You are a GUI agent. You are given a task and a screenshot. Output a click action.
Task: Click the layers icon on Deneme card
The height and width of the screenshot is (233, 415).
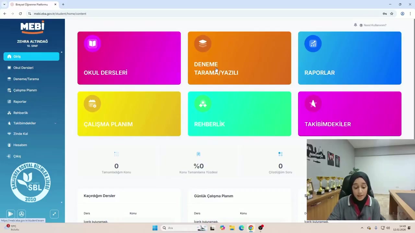(x=203, y=44)
